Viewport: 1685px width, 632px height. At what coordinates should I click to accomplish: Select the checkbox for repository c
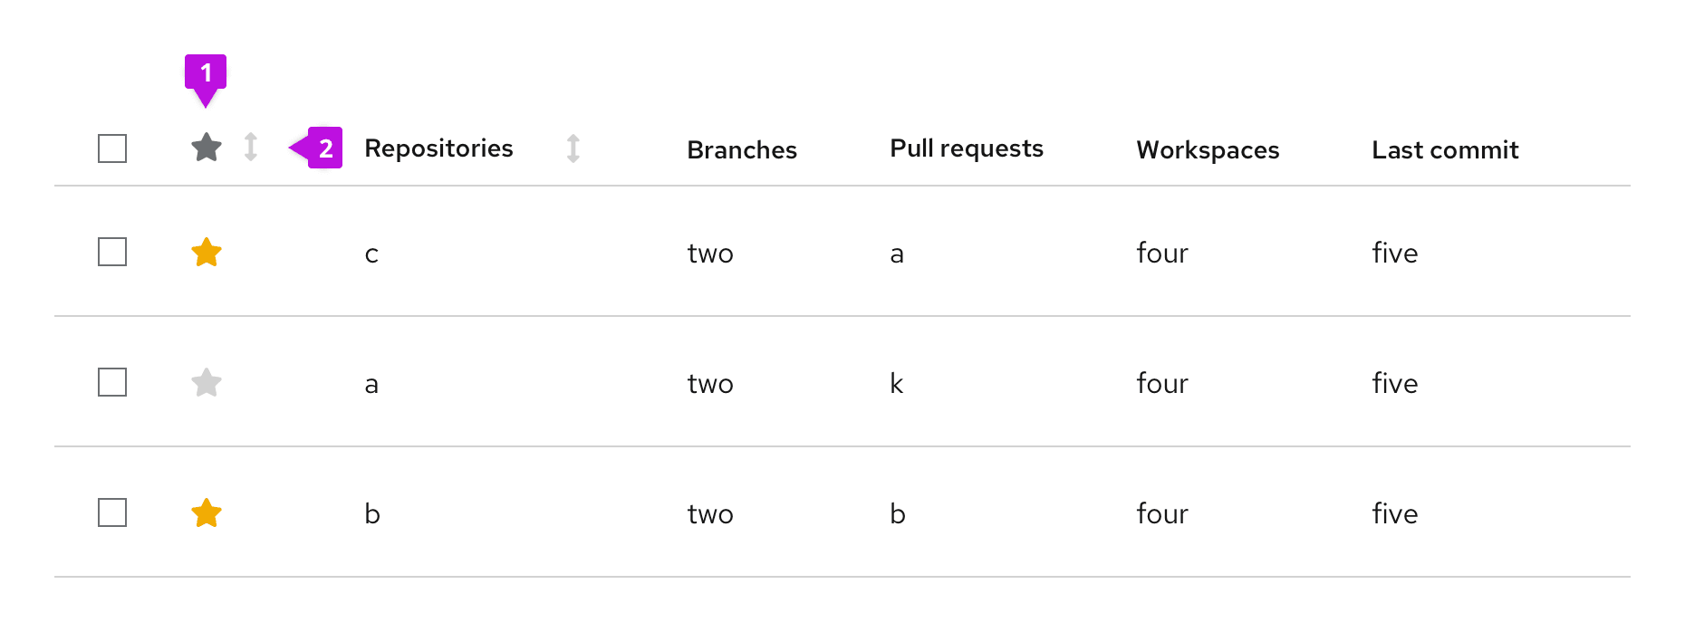[112, 252]
